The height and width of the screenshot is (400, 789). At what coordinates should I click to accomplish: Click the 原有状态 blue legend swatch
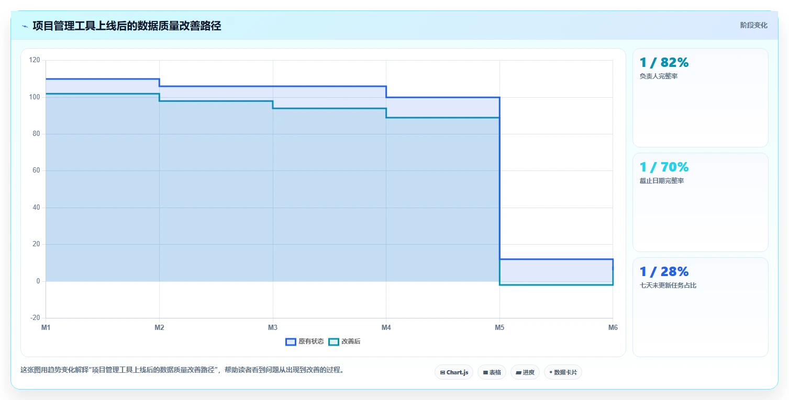[291, 341]
